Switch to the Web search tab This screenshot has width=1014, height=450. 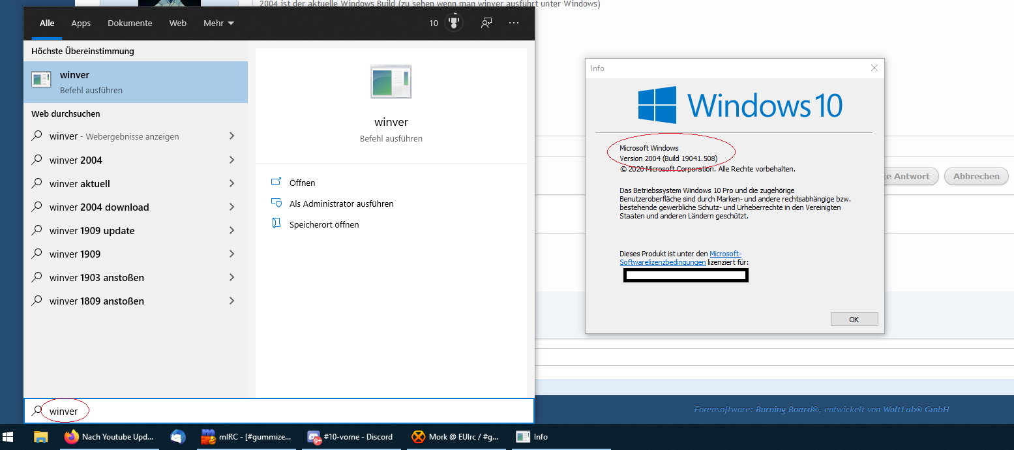coord(178,23)
